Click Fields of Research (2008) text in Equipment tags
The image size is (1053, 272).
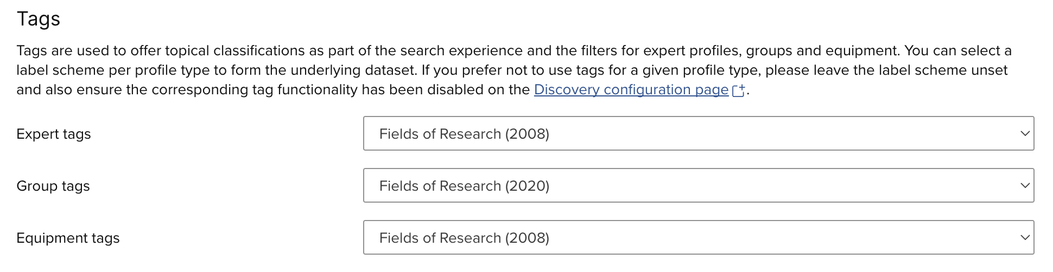tap(464, 238)
